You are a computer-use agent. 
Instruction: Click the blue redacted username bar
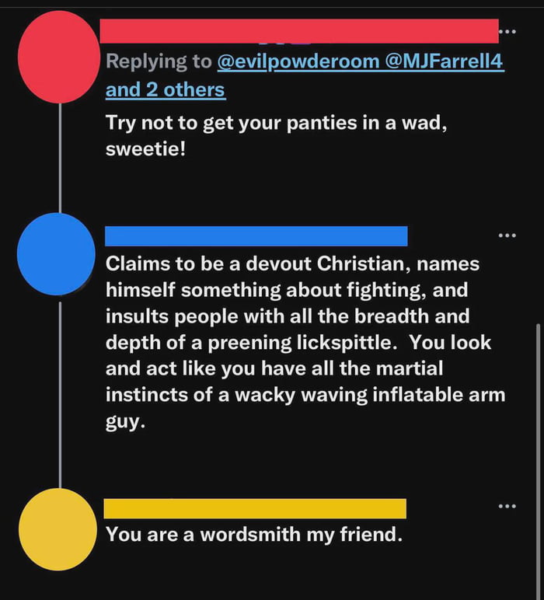point(256,236)
